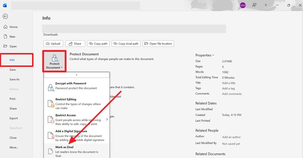Click the Created date Today, 4:10 PM

click(x=231, y=115)
